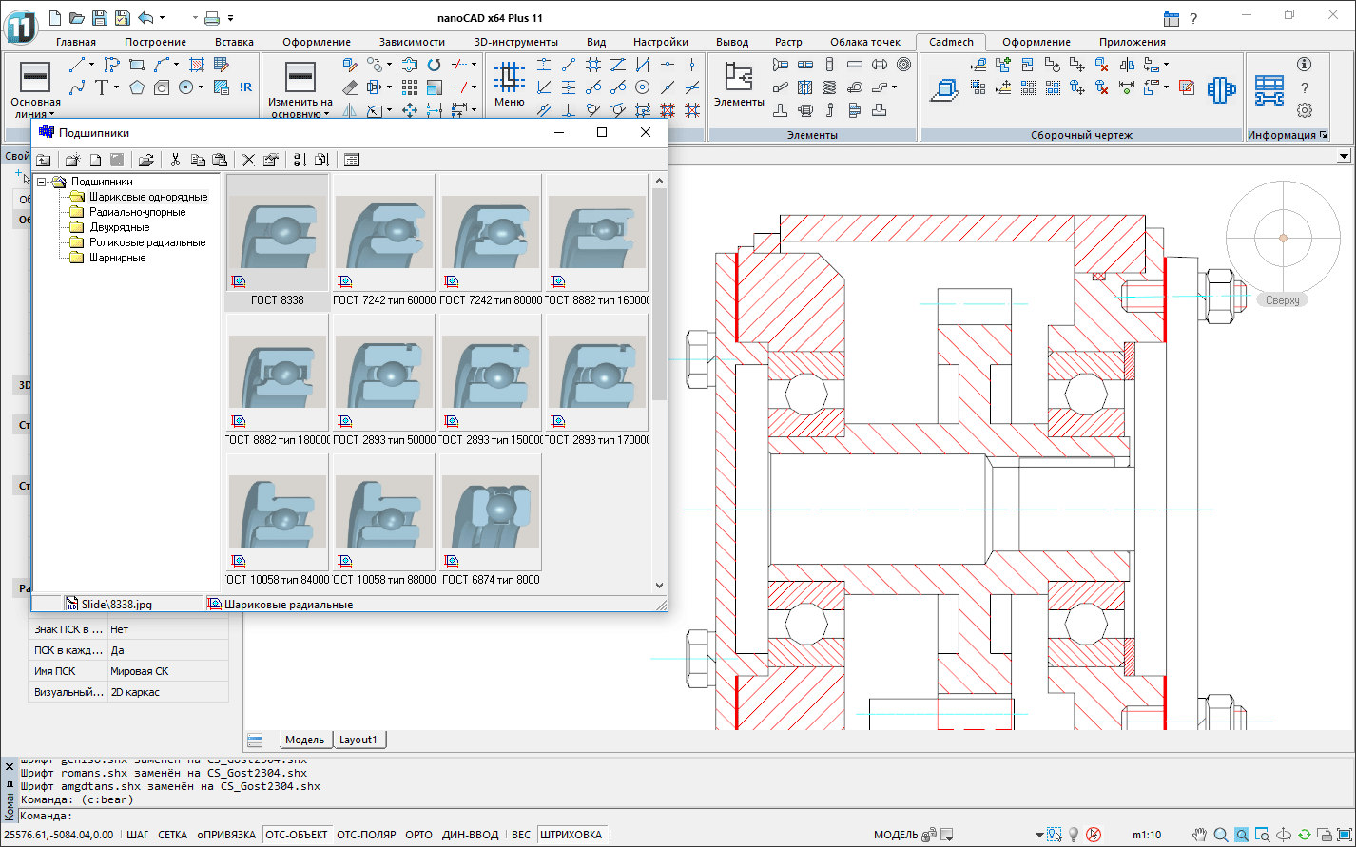This screenshot has width=1356, height=847.
Task: Toggle ШАГ snap in status bar
Action: [x=137, y=835]
